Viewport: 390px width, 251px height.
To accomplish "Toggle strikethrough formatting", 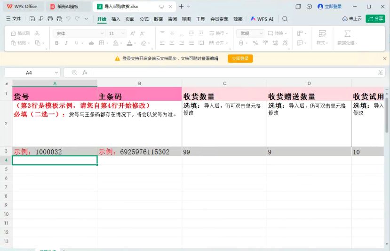I will [x=91, y=43].
